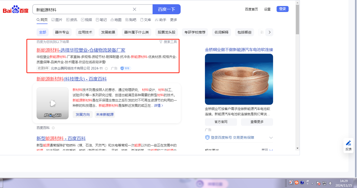Open 新能源新材料(科技理念) 百度百科 result
This screenshot has width=357, height=188.
click(72, 79)
